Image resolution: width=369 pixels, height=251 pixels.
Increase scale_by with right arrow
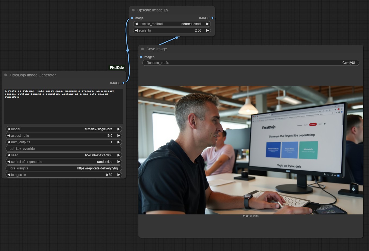[x=207, y=30]
